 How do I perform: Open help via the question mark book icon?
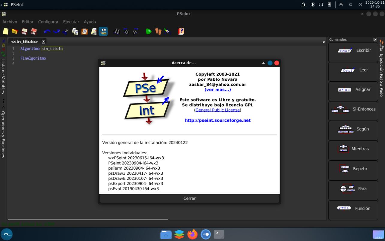(181, 31)
